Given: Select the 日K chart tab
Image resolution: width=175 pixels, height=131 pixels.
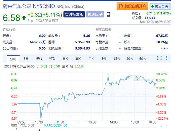Looking at the screenshot, I should 65,59.
